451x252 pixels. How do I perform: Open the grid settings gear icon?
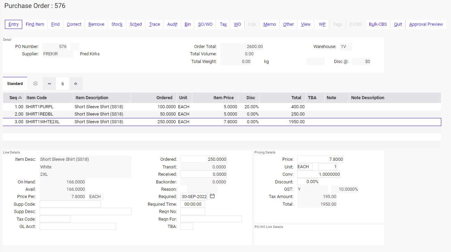click(35, 84)
